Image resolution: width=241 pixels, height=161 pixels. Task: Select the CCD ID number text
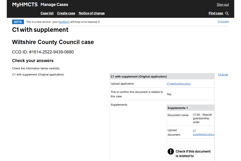point(43,52)
